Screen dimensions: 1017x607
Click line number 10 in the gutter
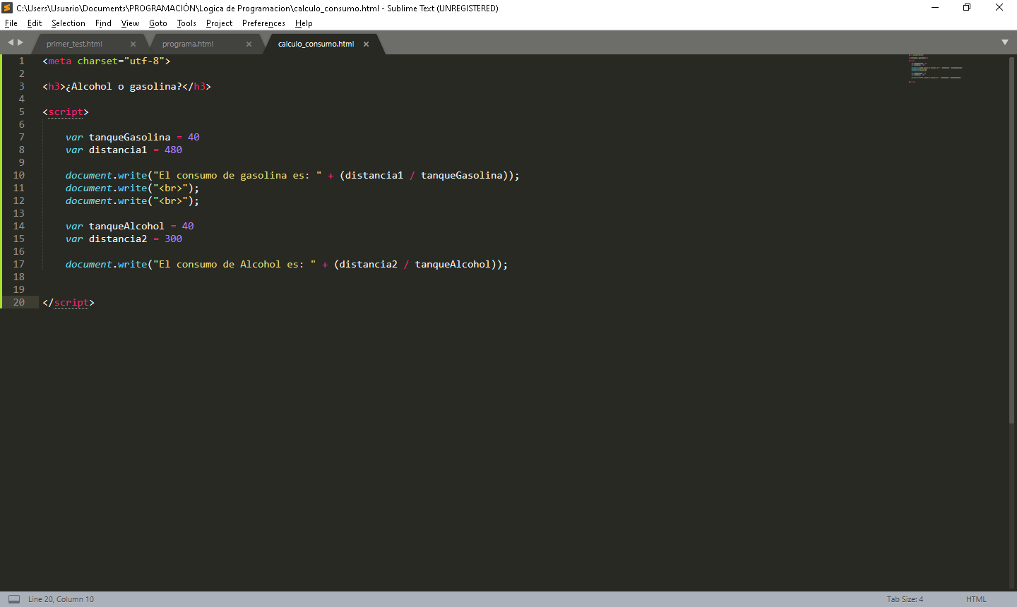click(x=19, y=175)
